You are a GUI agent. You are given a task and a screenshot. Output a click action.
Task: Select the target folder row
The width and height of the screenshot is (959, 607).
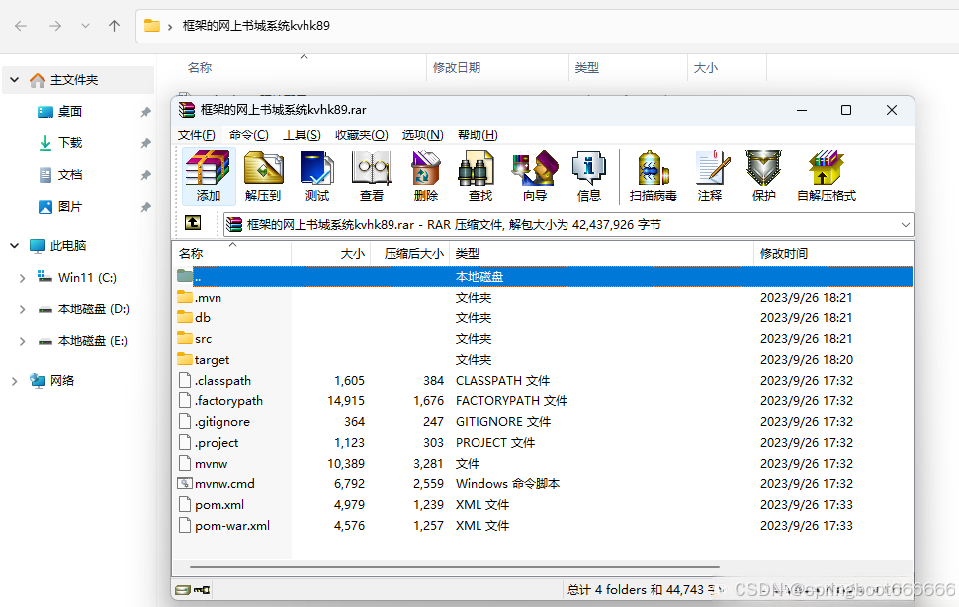pos(543,360)
